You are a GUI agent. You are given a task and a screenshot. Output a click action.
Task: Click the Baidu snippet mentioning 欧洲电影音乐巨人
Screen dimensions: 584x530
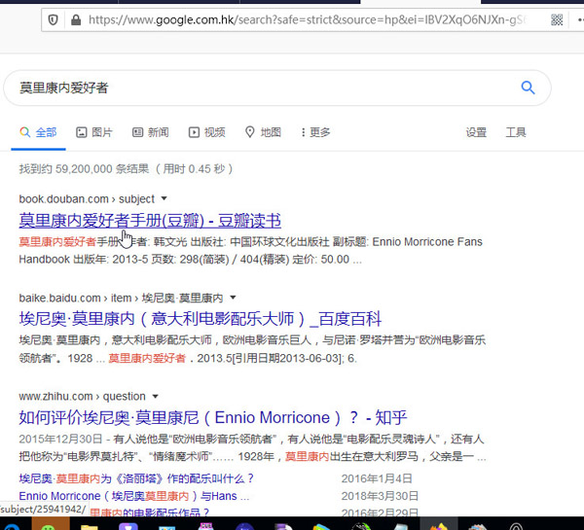[x=252, y=349]
